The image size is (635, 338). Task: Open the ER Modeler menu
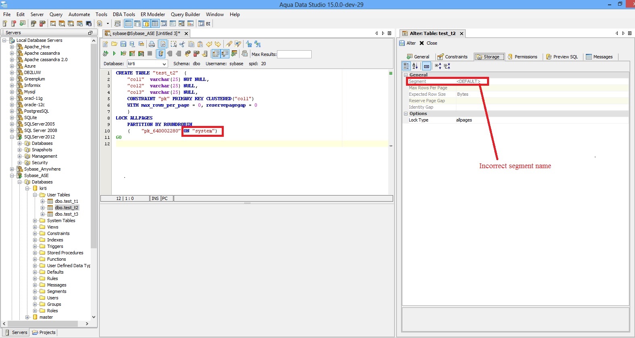click(153, 14)
